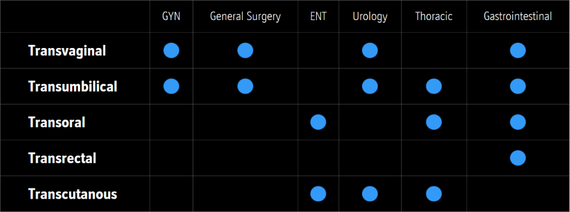570x212 pixels.
Task: Select the Transumbilical Thoracic dot
Action: click(434, 86)
